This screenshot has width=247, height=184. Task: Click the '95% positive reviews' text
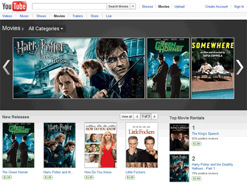[x=205, y=138]
